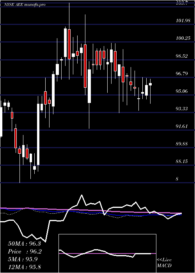Select the 100.25 price axis label

[x=183, y=38]
